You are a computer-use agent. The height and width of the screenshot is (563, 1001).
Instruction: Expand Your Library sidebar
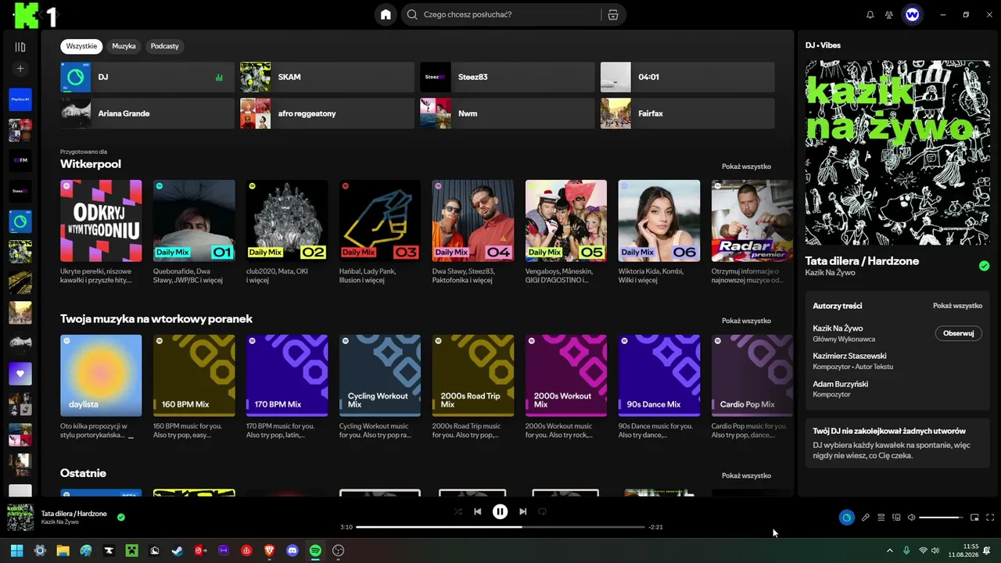click(x=20, y=47)
